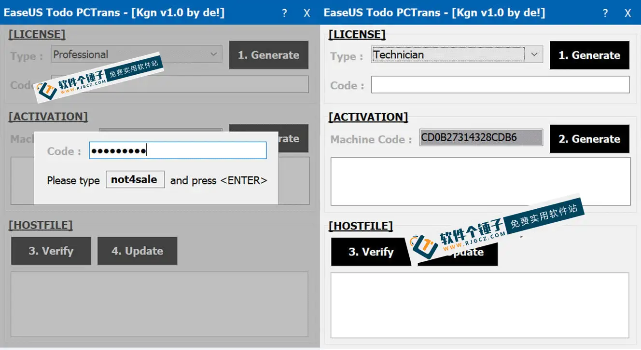Click the "Code :" label inside the code prompt
The height and width of the screenshot is (350, 641).
(x=64, y=151)
